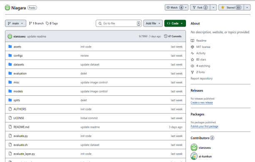
Task: Open the Watch notifications dropdown
Action: coord(176,7)
